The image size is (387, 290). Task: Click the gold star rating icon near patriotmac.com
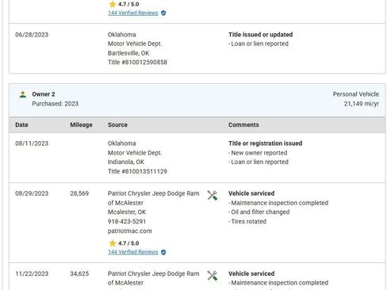[x=113, y=243]
